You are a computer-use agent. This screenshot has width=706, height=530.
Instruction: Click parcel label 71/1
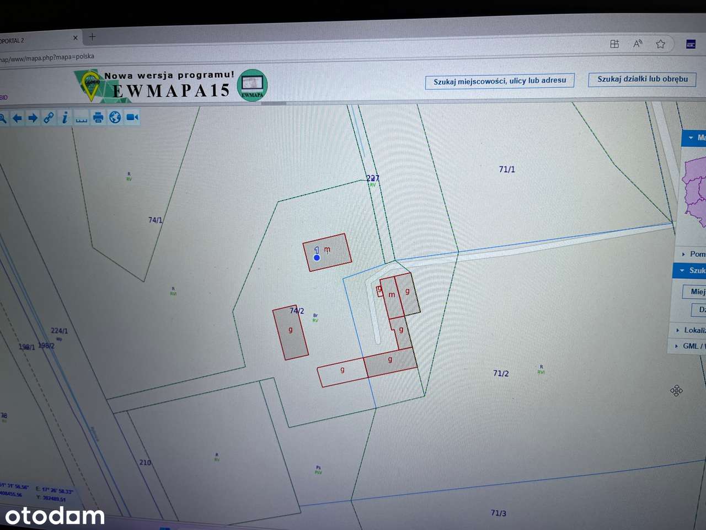(507, 169)
